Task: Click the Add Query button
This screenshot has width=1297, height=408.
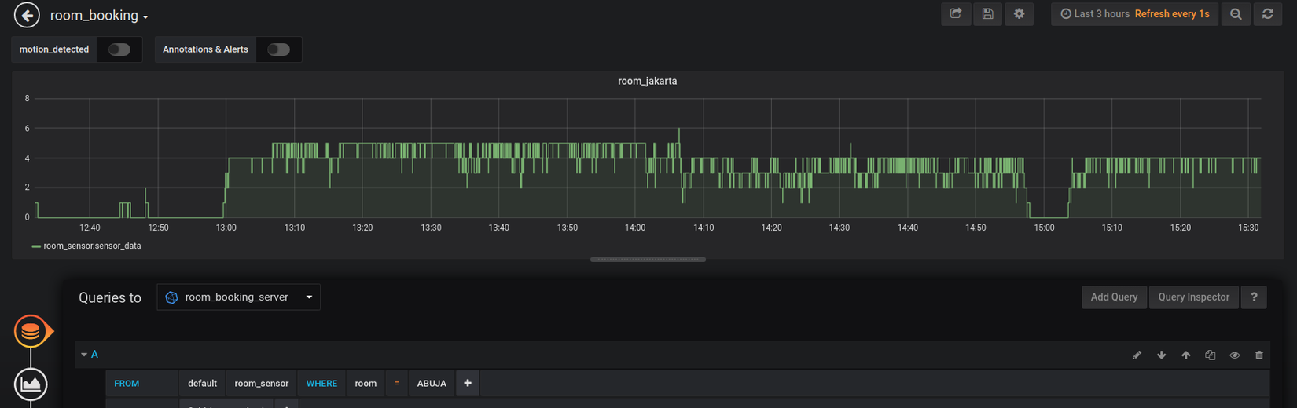Action: click(x=1113, y=297)
